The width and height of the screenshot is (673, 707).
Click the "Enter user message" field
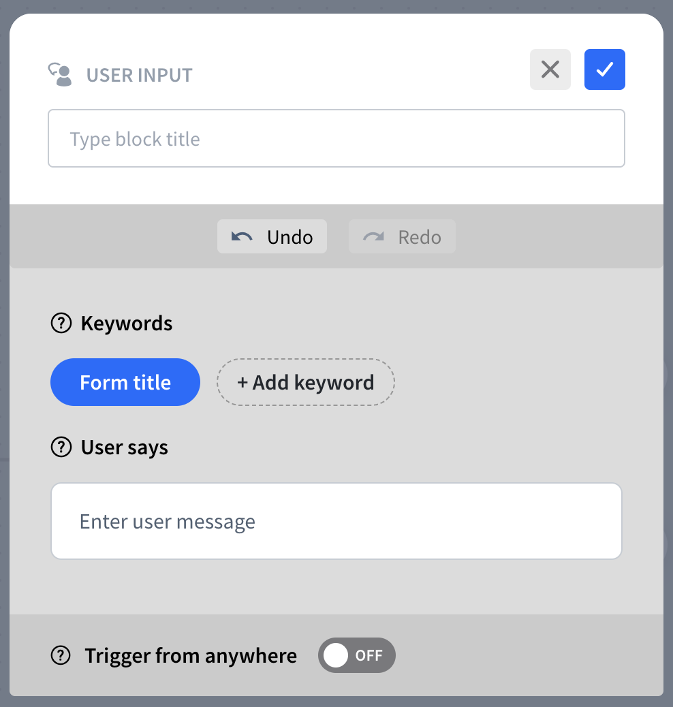point(336,521)
